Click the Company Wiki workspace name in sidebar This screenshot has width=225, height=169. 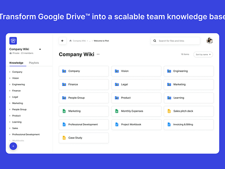(x=19, y=49)
